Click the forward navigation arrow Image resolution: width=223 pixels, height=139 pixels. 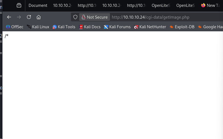[x=19, y=17]
